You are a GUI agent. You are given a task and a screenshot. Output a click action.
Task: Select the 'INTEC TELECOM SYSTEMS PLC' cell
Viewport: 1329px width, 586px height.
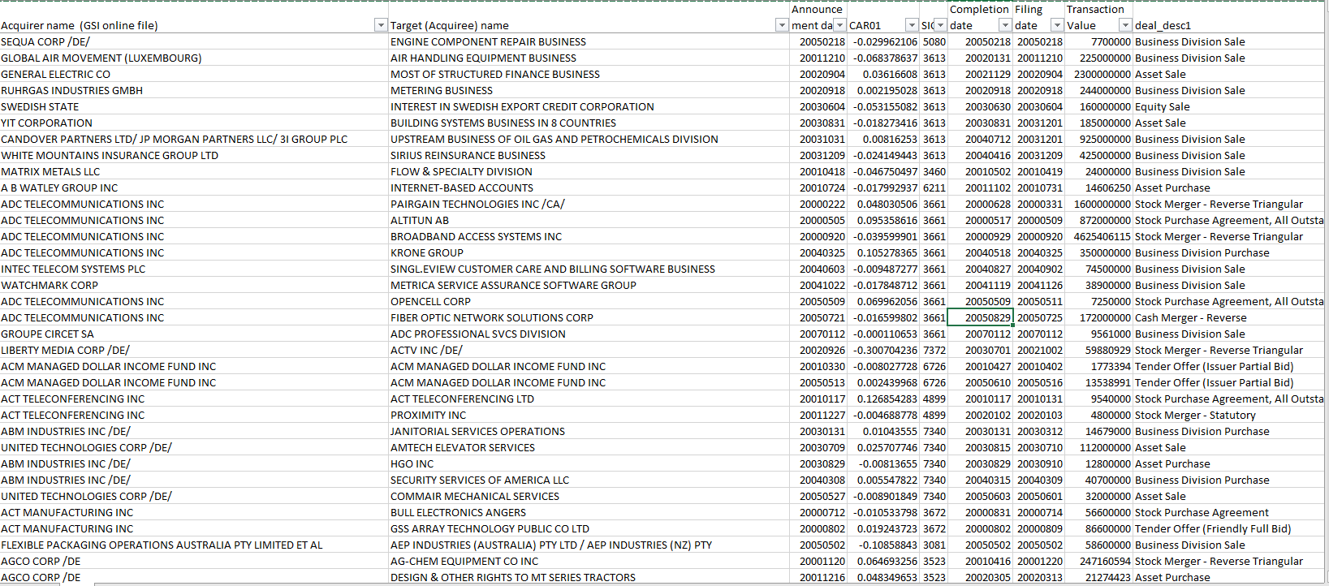coord(194,269)
